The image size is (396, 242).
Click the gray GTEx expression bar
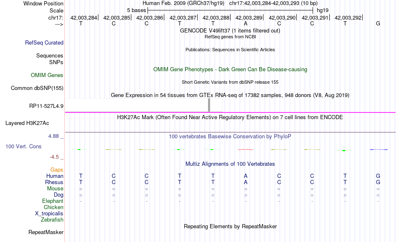pyautogui.click(x=209, y=105)
